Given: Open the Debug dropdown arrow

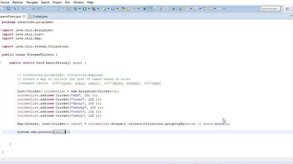Looking at the screenshot, I should (80, 9).
